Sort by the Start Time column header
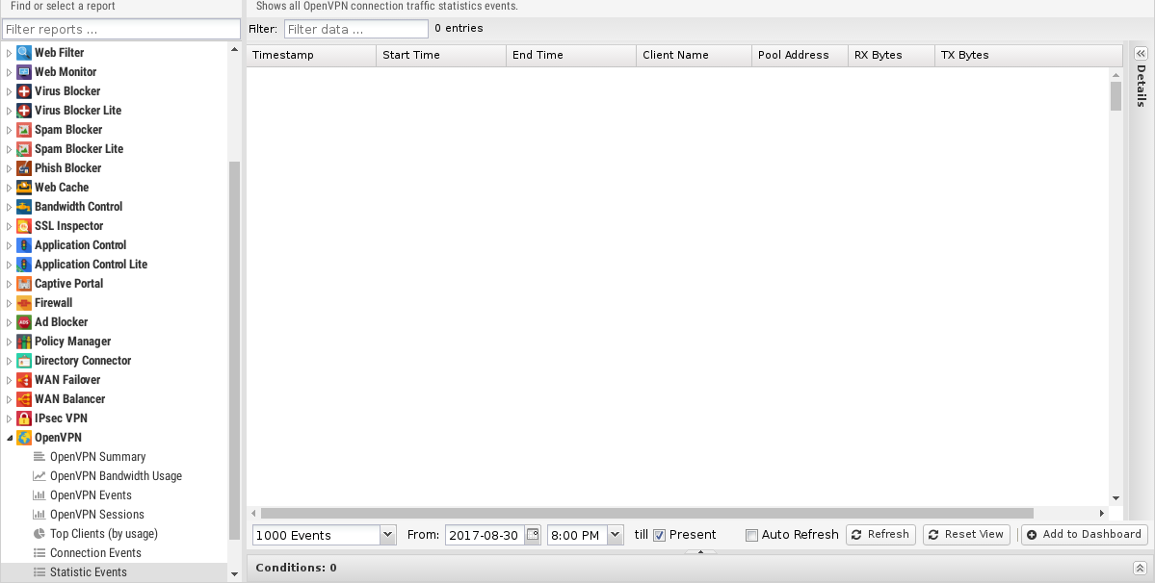 (441, 55)
